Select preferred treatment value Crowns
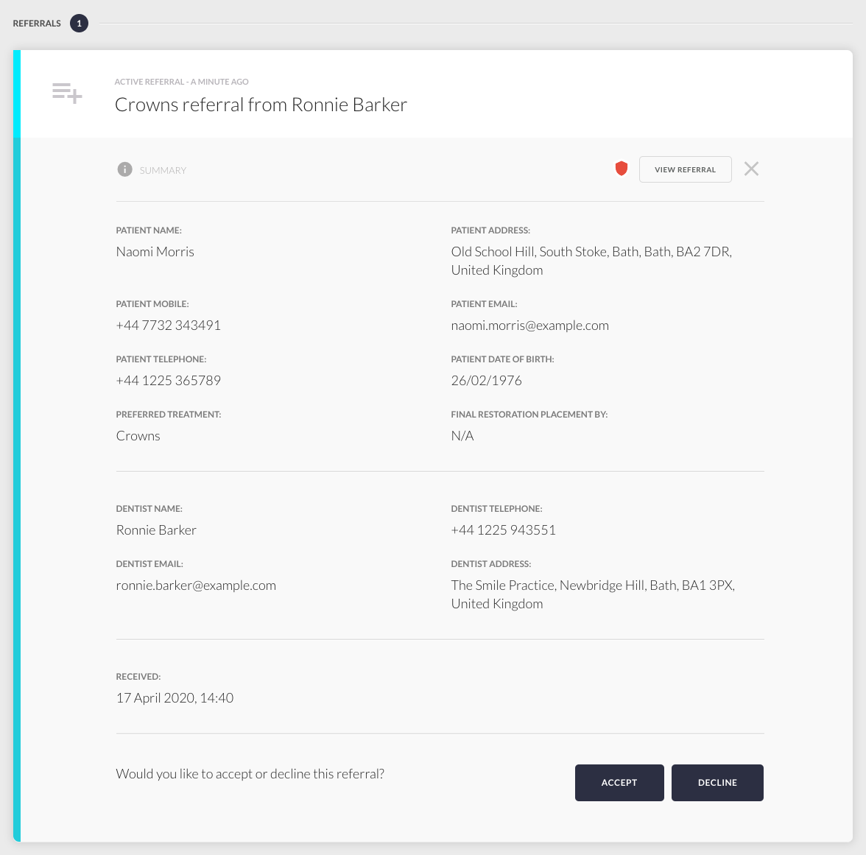 pyautogui.click(x=138, y=436)
